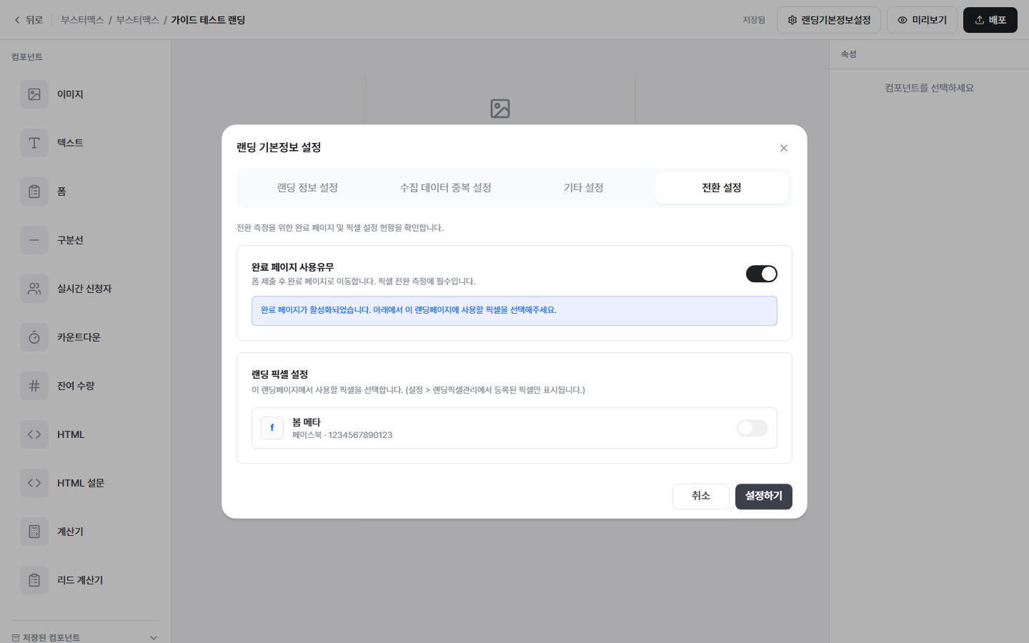Viewport: 1029px width, 643px height.
Task: Click the 취소 button
Action: (x=701, y=497)
